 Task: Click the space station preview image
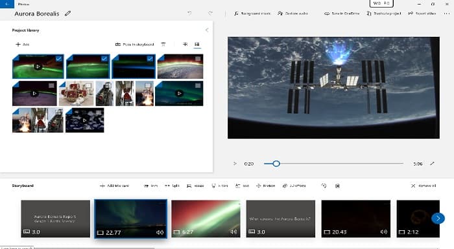click(x=333, y=88)
